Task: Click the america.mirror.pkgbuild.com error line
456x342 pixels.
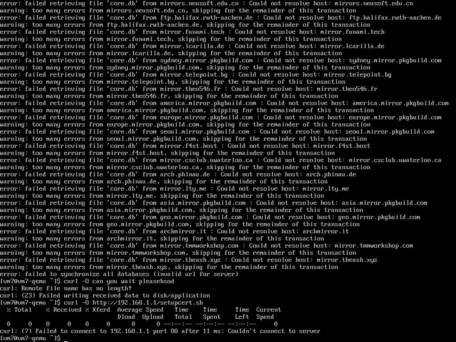Action: 224,103
